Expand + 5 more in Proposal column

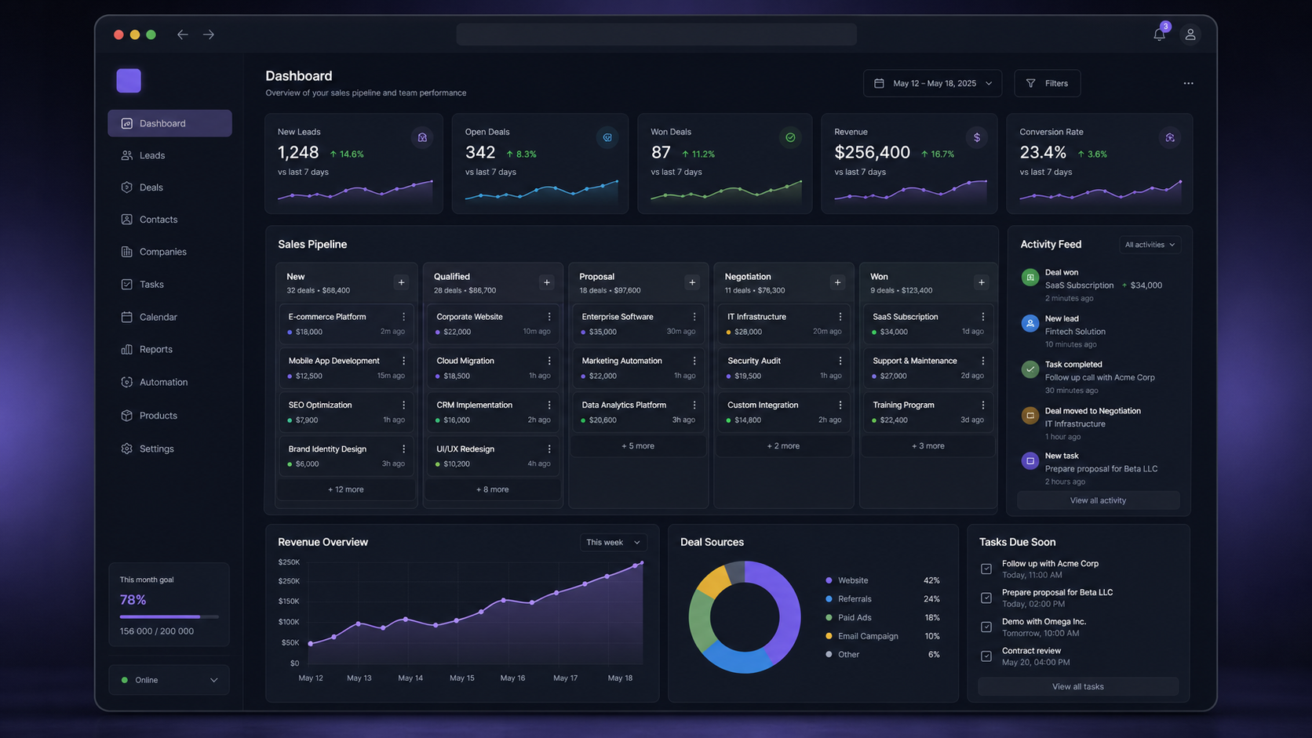tap(638, 445)
